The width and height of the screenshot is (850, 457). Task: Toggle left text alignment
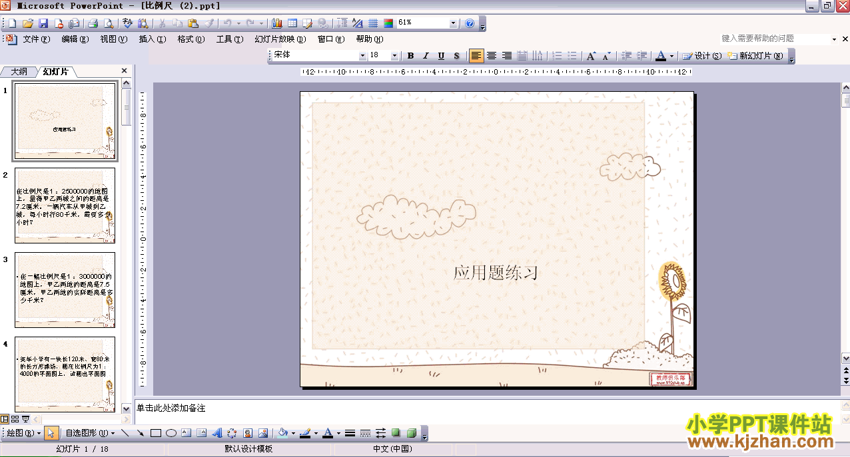(476, 56)
